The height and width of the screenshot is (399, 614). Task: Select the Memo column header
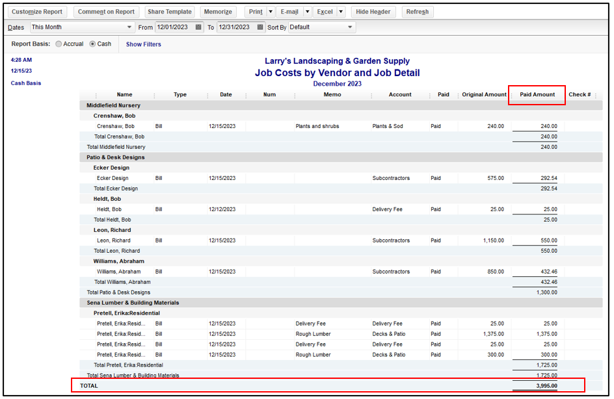coord(332,95)
